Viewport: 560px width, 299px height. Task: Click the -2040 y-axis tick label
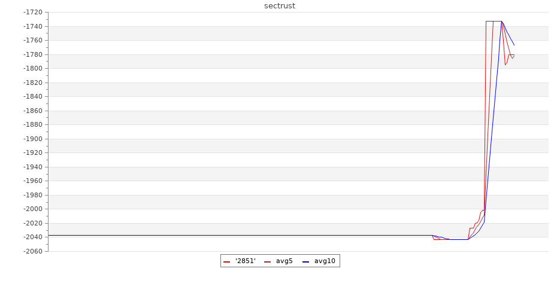(x=32, y=237)
